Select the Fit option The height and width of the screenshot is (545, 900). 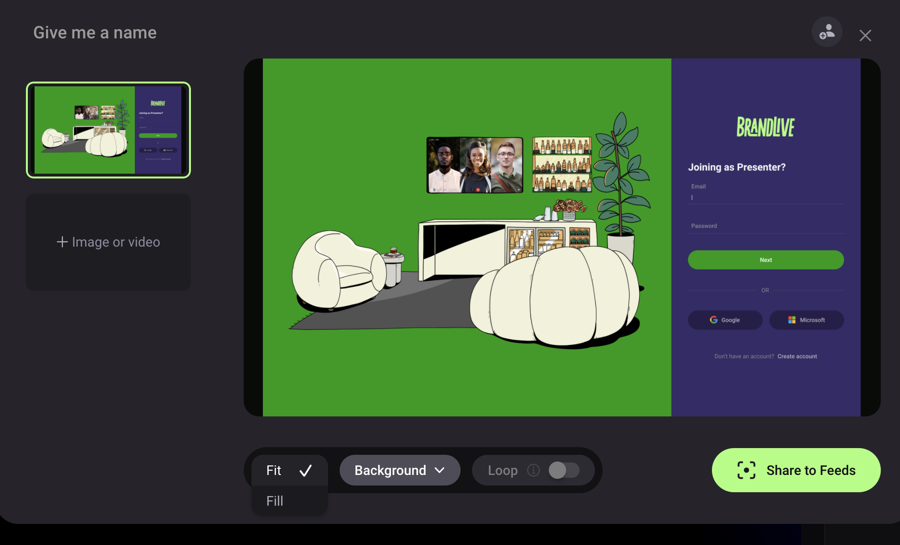tap(289, 470)
